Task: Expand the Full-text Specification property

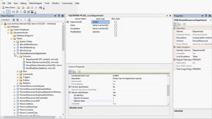Action: coord(70,87)
